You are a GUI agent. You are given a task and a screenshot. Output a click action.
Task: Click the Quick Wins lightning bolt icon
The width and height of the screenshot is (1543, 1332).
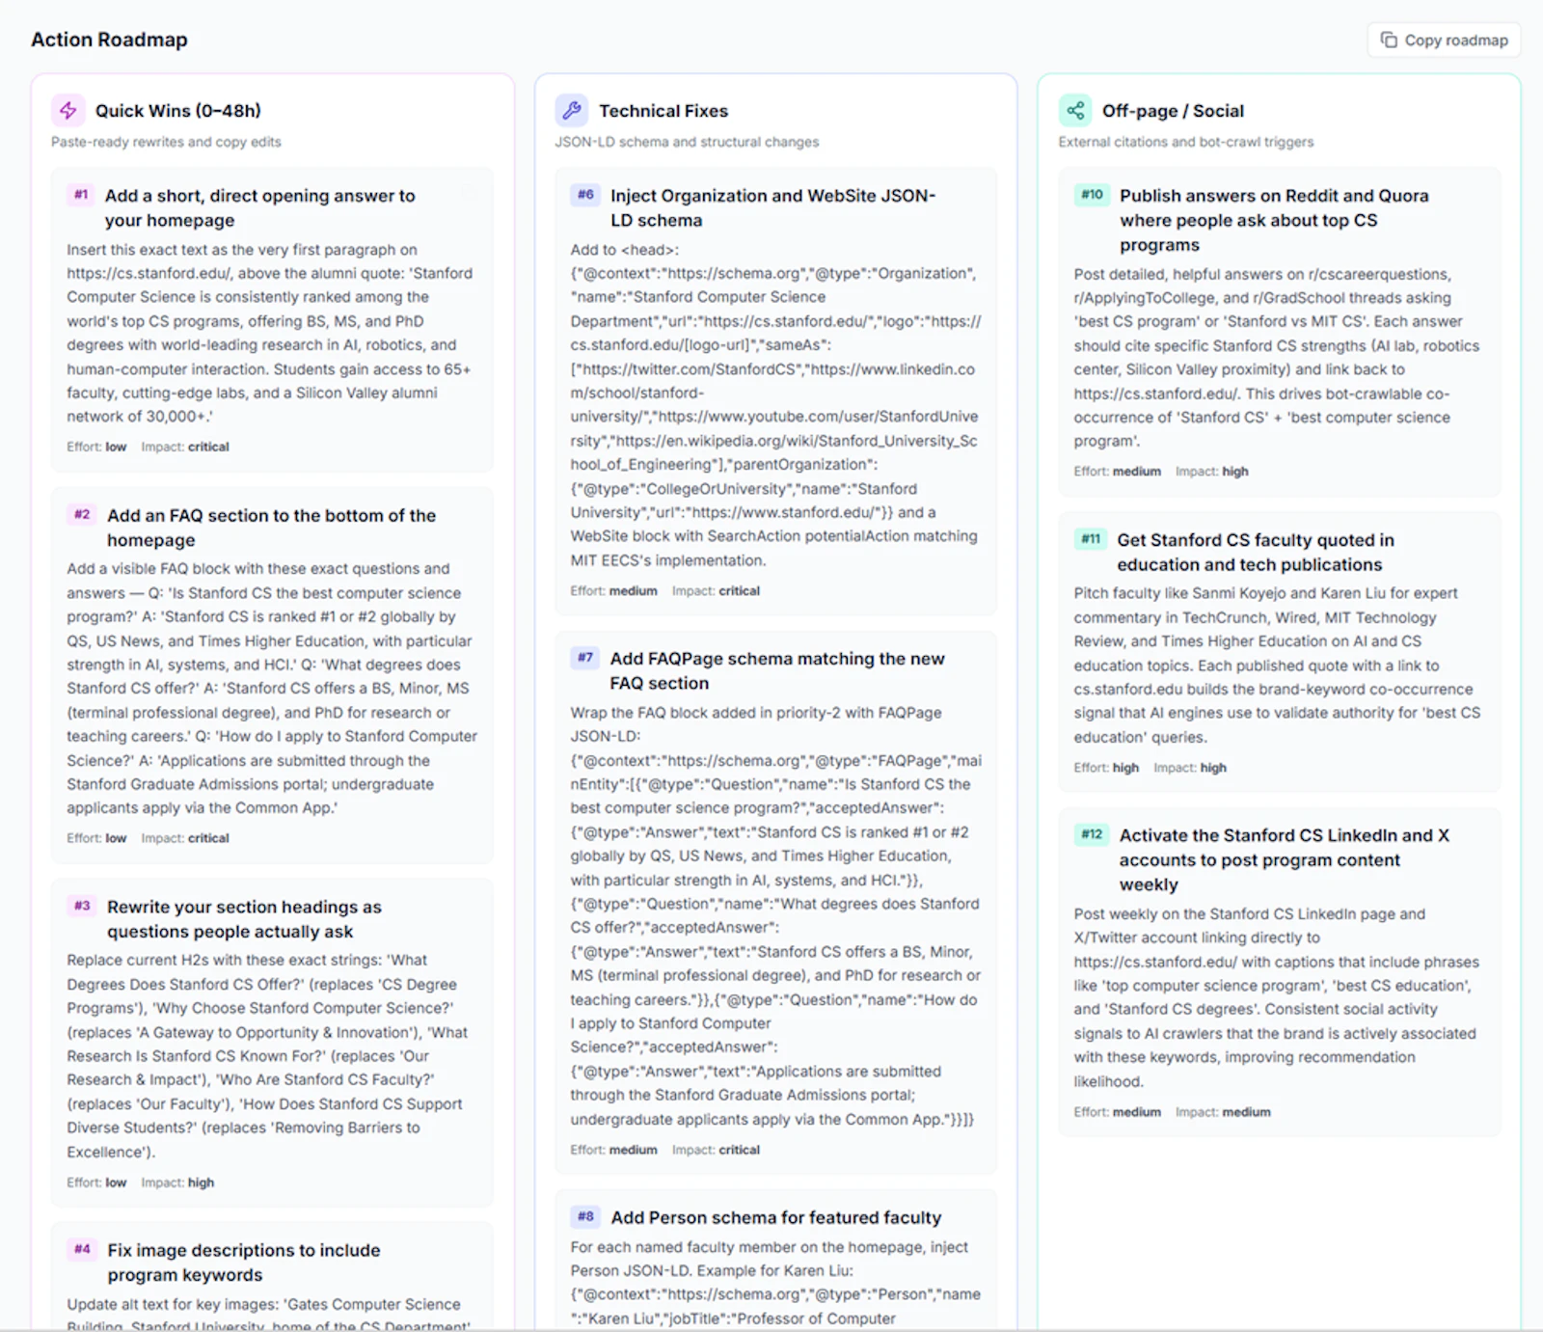[68, 111]
